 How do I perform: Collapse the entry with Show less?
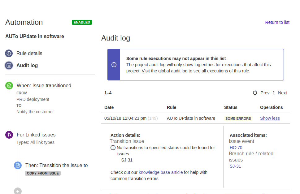(x=270, y=118)
